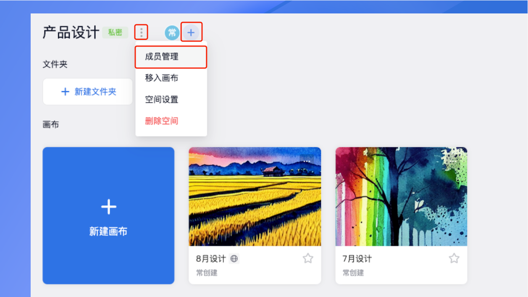Open the rice field 8月设计 thumbnail
Viewport: 528px width, 297px height.
(255, 196)
